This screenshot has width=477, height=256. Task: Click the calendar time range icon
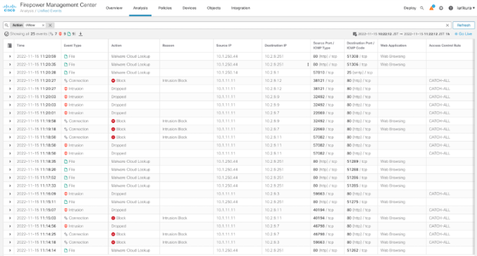click(x=355, y=34)
